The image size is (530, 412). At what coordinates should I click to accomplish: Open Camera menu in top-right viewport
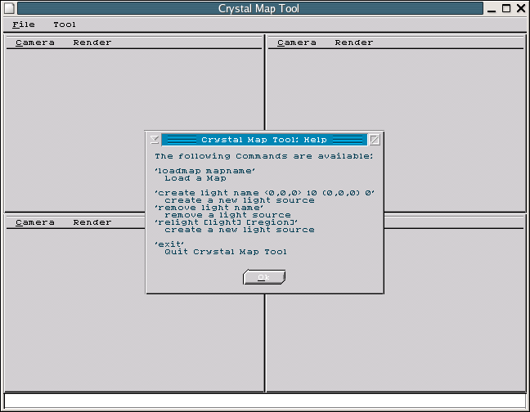[296, 43]
